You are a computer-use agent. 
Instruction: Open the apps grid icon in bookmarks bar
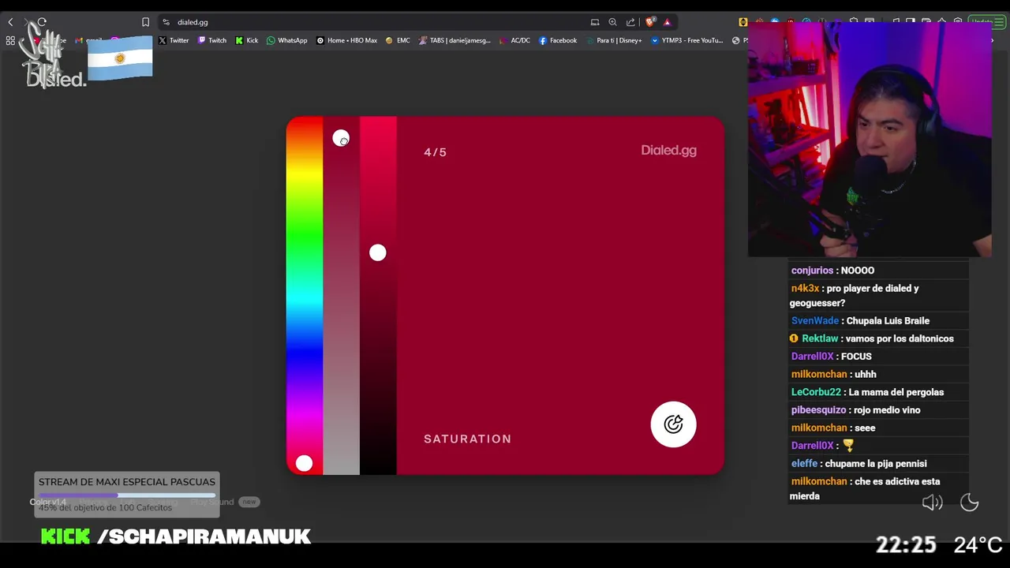point(10,40)
